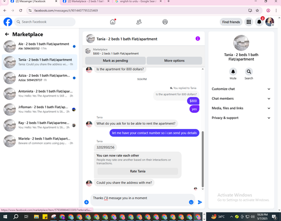Open Task View on taskbar

coord(26,217)
